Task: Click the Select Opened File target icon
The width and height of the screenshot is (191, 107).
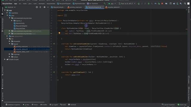Action: click(37, 7)
